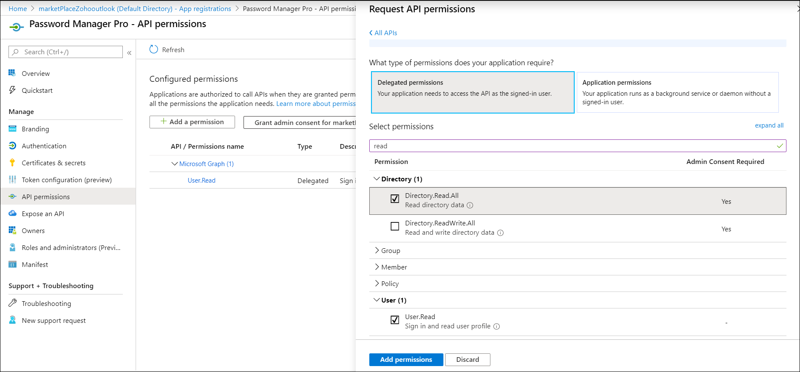The height and width of the screenshot is (372, 800).
Task: Collapse the sidebar using the double-chevron icon
Action: [x=129, y=53]
